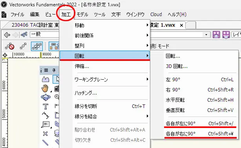Toggle the highlighted multiple reshape mode button
Screen dimensions: 241x148
(x=37, y=46)
